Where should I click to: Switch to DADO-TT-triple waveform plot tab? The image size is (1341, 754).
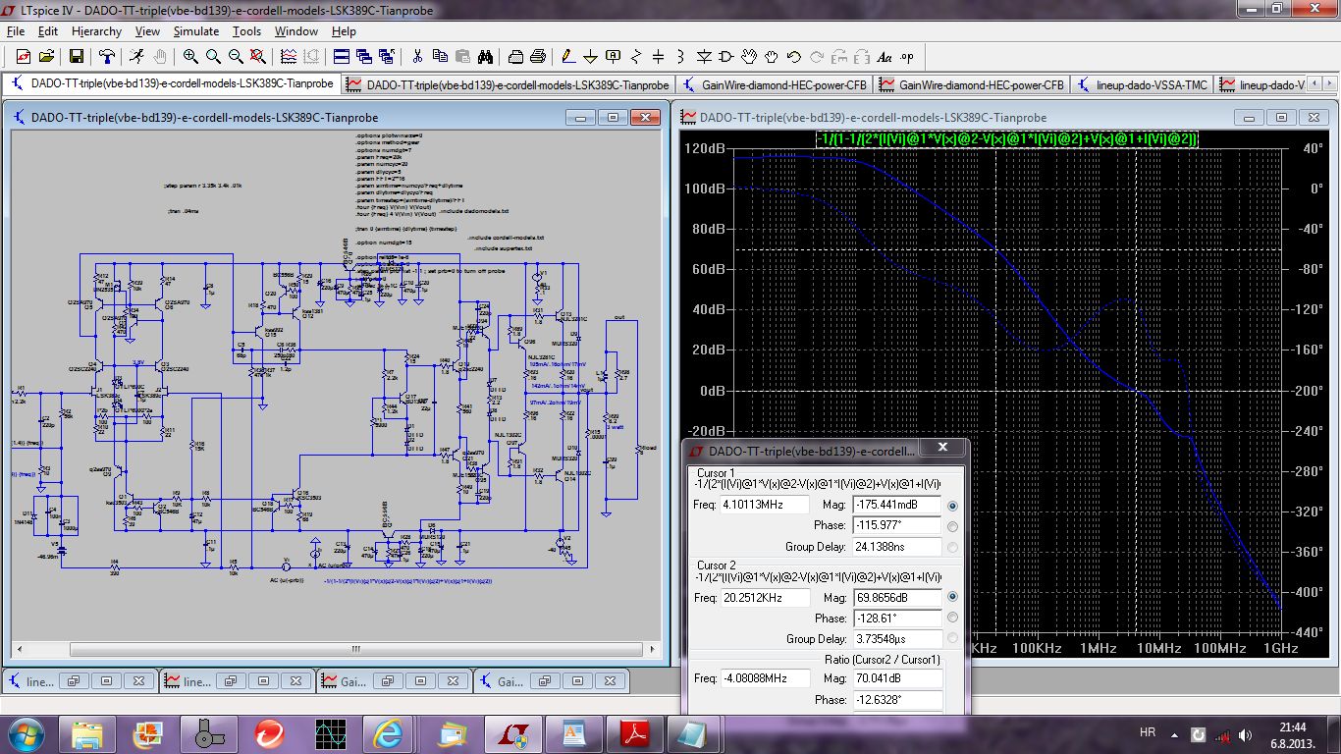click(x=509, y=85)
